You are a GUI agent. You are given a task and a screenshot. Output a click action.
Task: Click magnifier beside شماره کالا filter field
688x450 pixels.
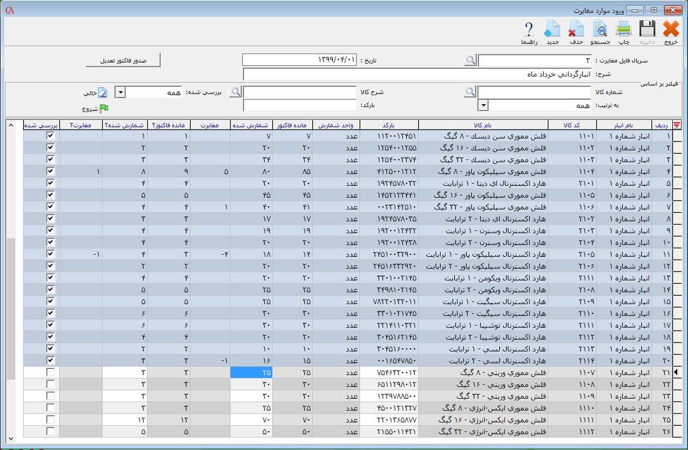470,92
